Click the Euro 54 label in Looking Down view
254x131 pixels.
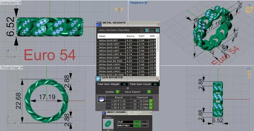(x=50, y=55)
